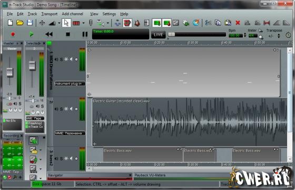Select the second Electric Bass.wav clip

coord(199,155)
